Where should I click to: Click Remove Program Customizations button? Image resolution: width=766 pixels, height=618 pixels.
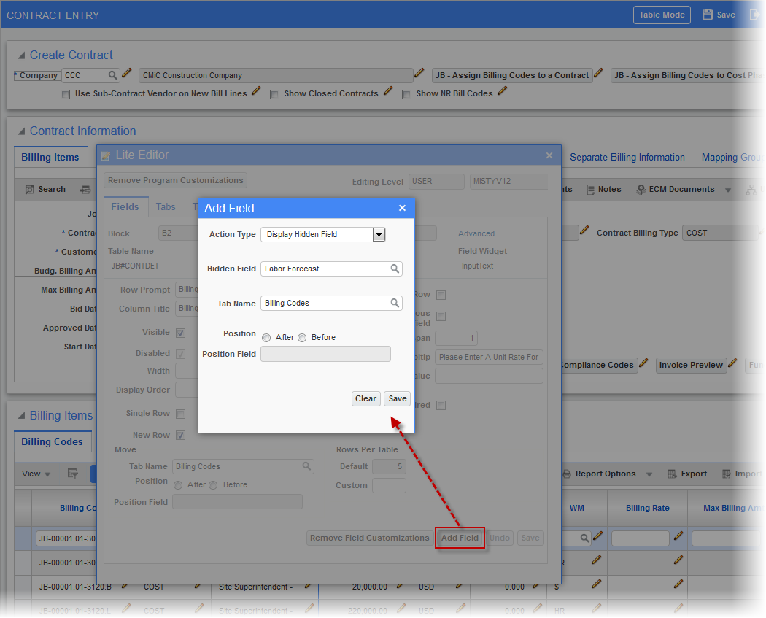click(175, 180)
